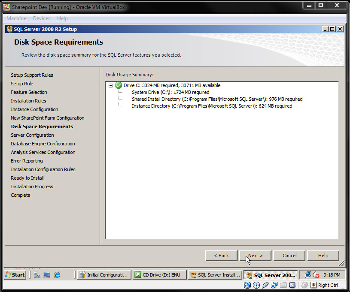Click Instance Configuration step
This screenshot has height=292, width=350.
(x=34, y=109)
